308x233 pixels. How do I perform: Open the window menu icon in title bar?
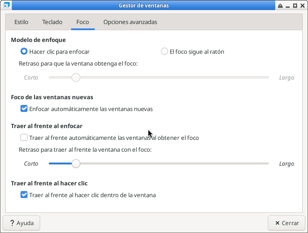coord(6,6)
